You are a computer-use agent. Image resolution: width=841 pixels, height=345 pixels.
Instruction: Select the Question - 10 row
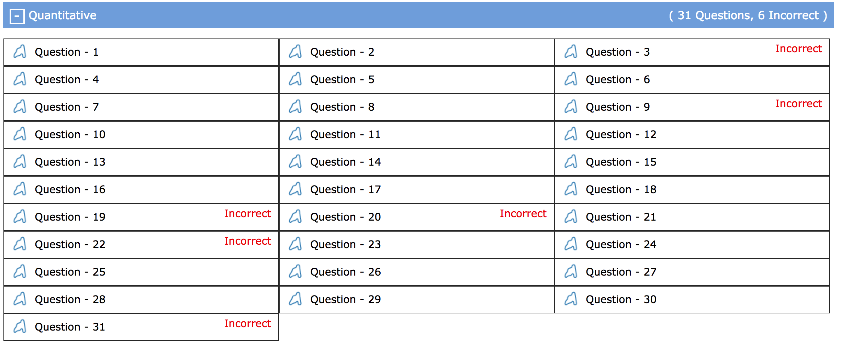point(70,135)
